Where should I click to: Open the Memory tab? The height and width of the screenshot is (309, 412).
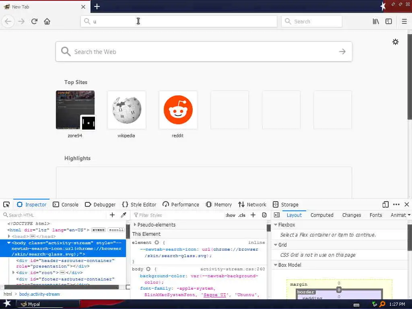click(219, 204)
